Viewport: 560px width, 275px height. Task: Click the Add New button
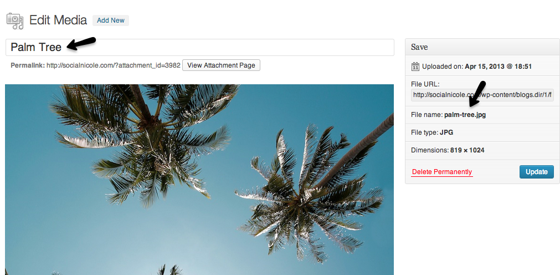coord(111,21)
